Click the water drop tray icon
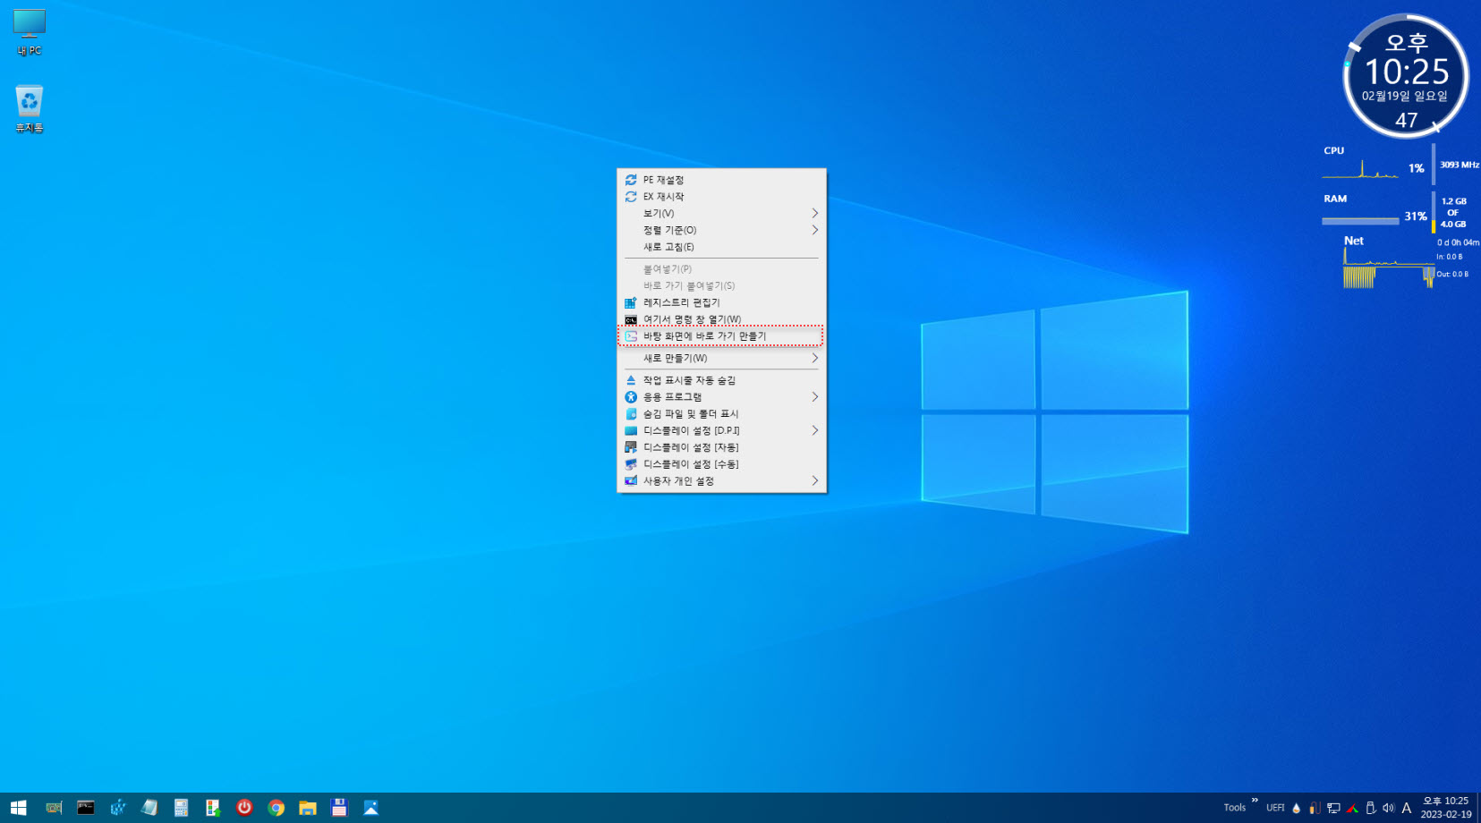This screenshot has width=1481, height=823. 1296,808
